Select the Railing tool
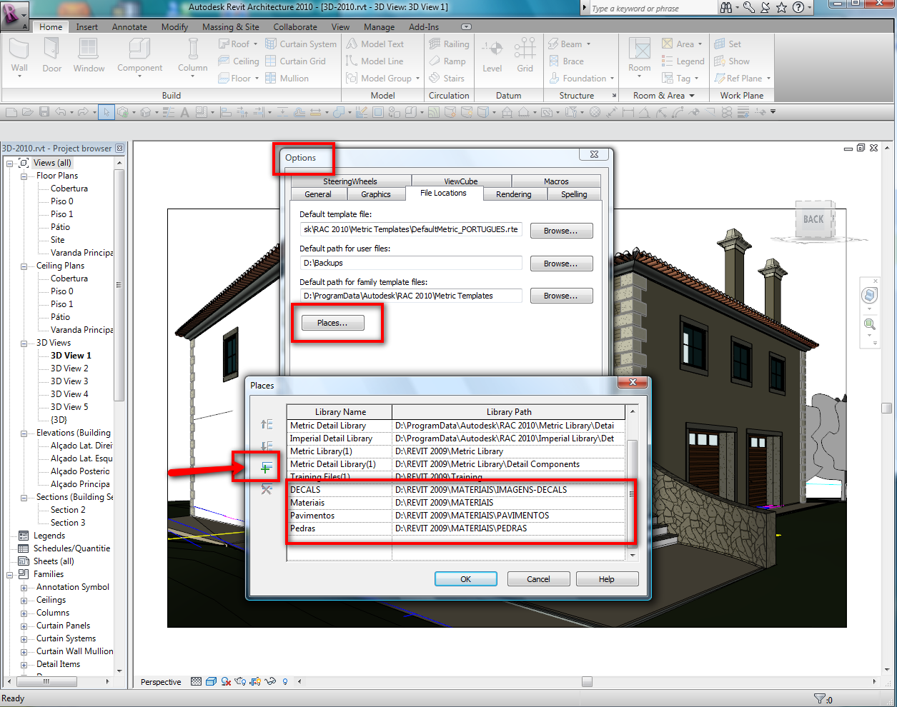 click(x=449, y=44)
